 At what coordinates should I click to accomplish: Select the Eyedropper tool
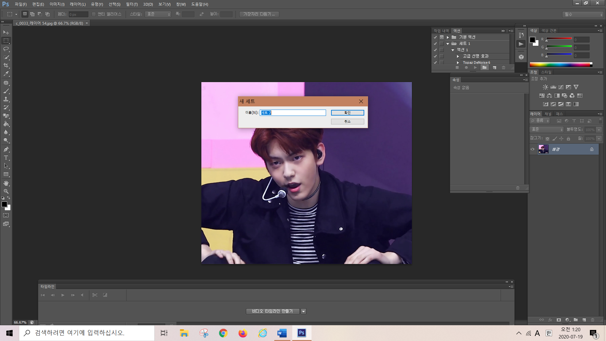(6, 74)
